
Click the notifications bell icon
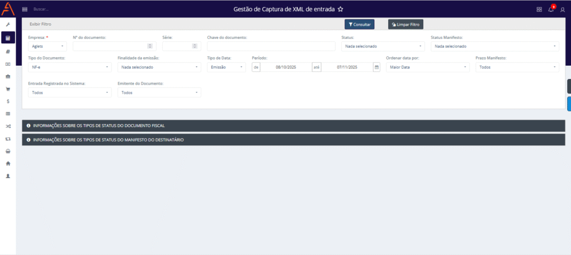tap(551, 9)
